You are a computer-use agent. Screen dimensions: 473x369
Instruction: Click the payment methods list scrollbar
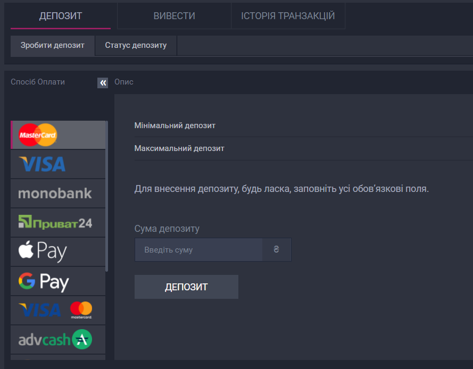click(x=107, y=196)
